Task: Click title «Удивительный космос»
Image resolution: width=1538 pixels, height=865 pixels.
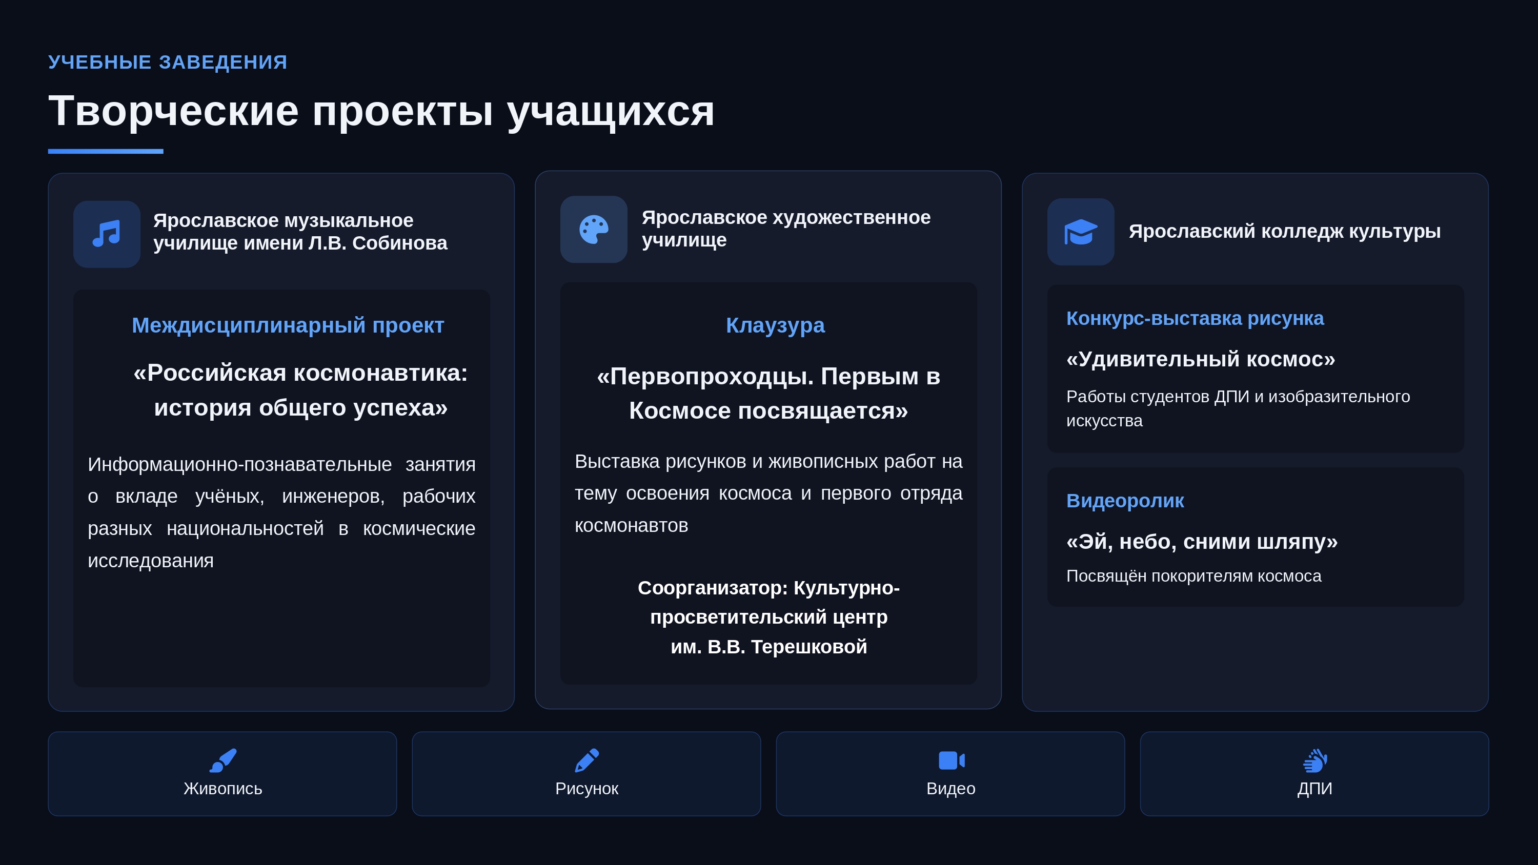Action: click(x=1200, y=359)
